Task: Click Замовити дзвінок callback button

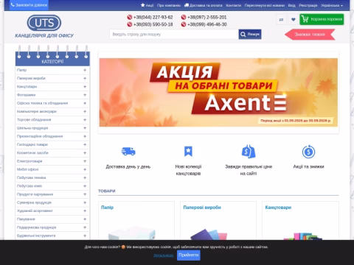Action: click(x=29, y=5)
